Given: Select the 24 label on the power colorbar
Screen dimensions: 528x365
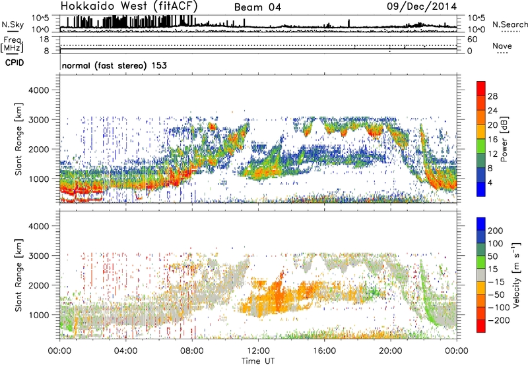Looking at the screenshot, I should pyautogui.click(x=492, y=111).
